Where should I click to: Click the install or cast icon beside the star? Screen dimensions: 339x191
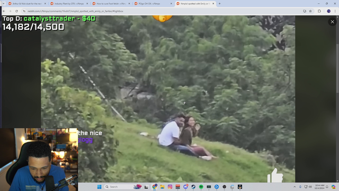(x=305, y=11)
